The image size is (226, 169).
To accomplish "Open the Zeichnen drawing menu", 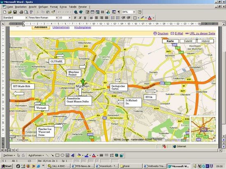I will pos(9,155).
